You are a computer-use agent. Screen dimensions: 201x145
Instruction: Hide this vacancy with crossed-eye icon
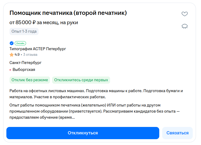tap(185, 26)
